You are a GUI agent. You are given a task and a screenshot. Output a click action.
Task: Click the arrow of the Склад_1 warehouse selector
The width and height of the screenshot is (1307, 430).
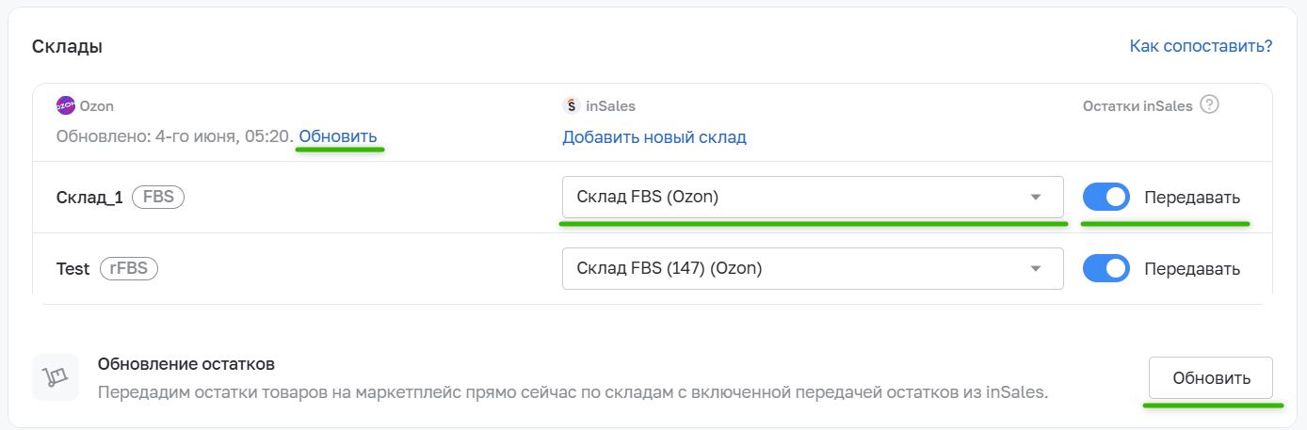pos(1036,198)
